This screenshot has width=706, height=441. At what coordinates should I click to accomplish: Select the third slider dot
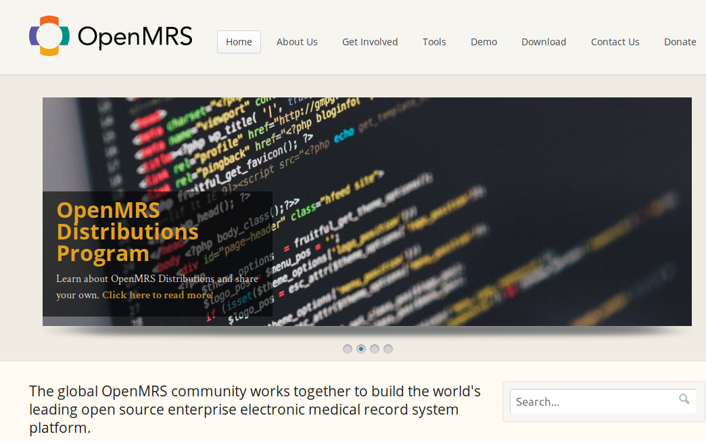tap(375, 349)
